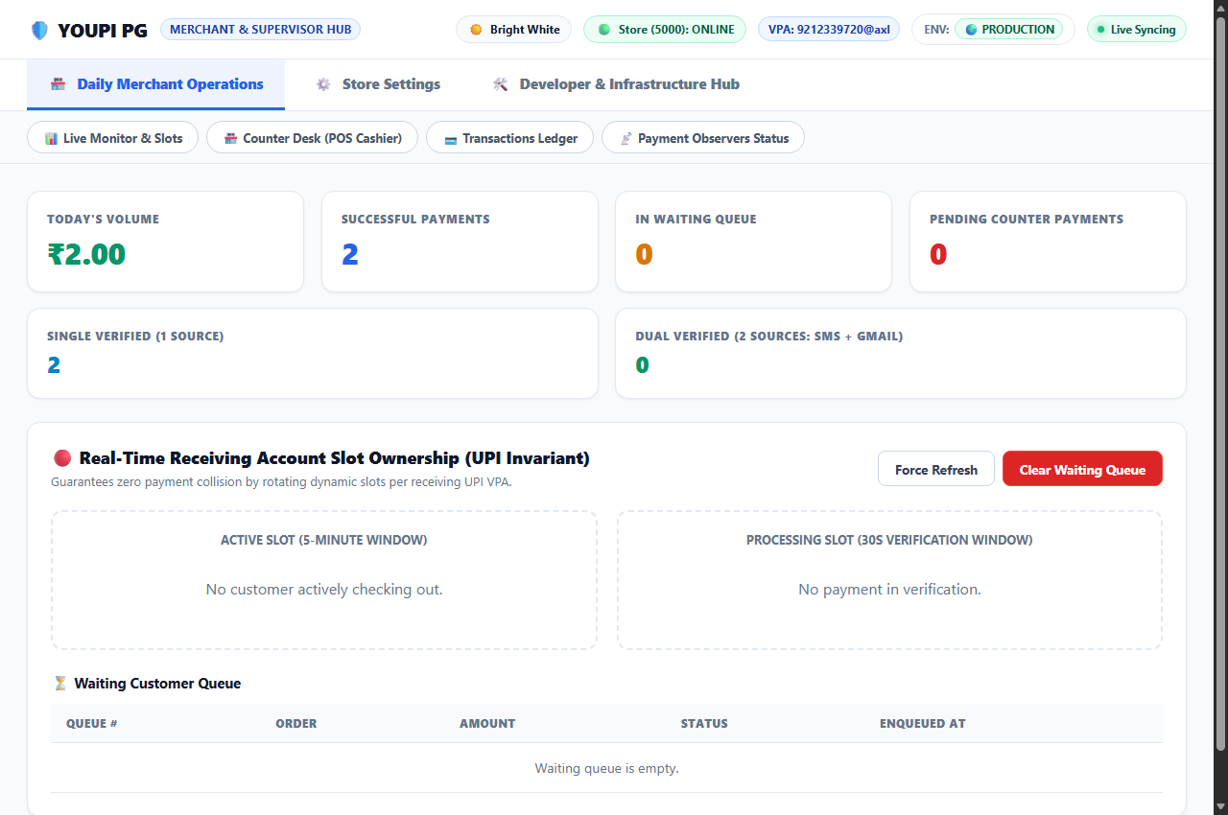Viewport: 1228px width, 815px height.
Task: Click the Force Refresh button
Action: click(936, 469)
